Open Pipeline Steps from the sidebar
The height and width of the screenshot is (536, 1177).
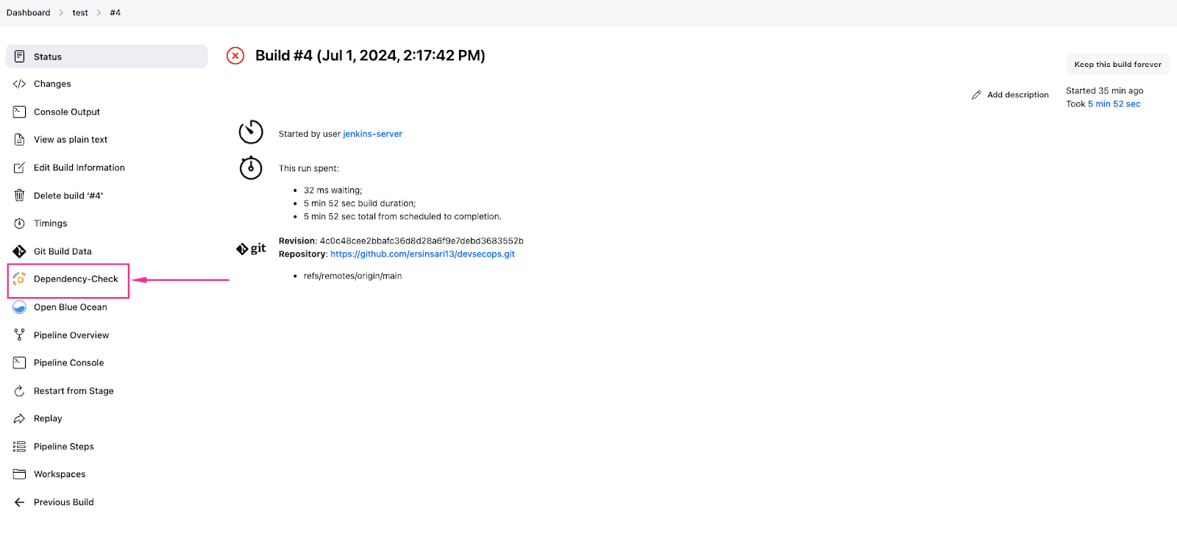coord(64,447)
